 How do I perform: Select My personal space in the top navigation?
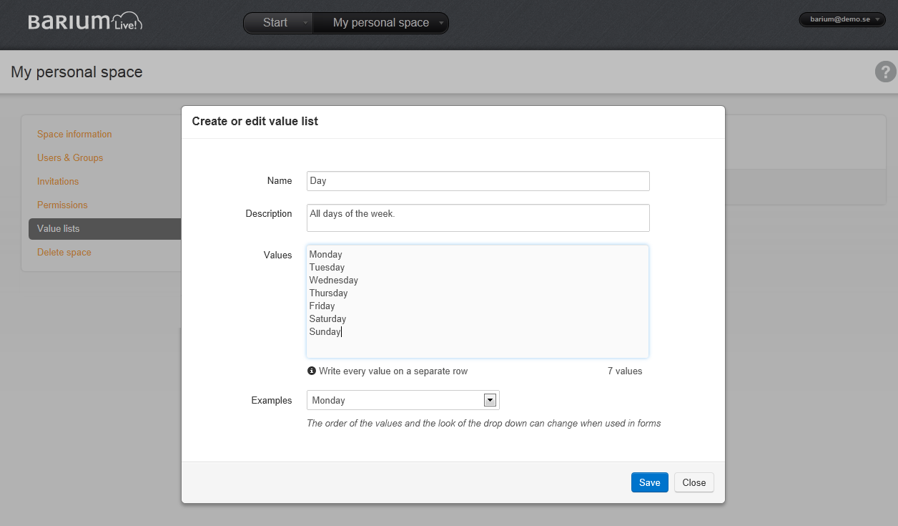[x=380, y=23]
